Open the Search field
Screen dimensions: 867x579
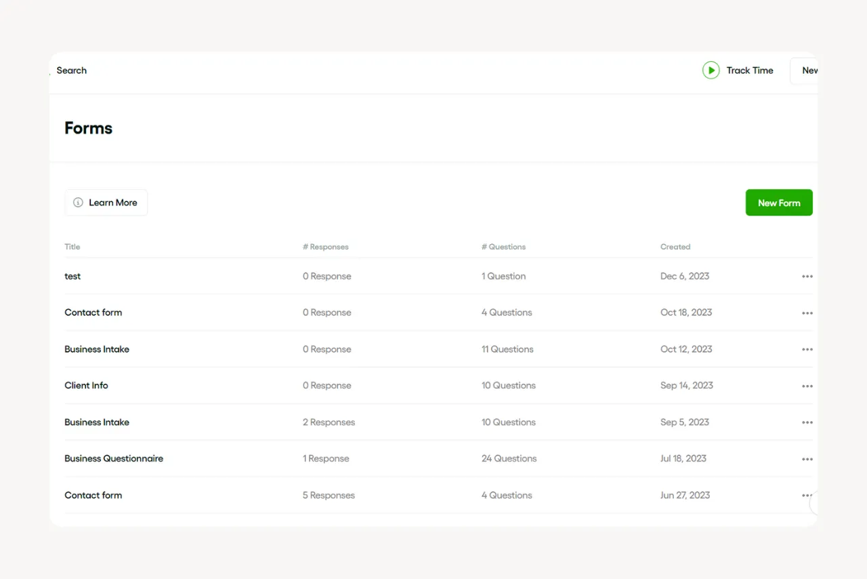point(72,71)
